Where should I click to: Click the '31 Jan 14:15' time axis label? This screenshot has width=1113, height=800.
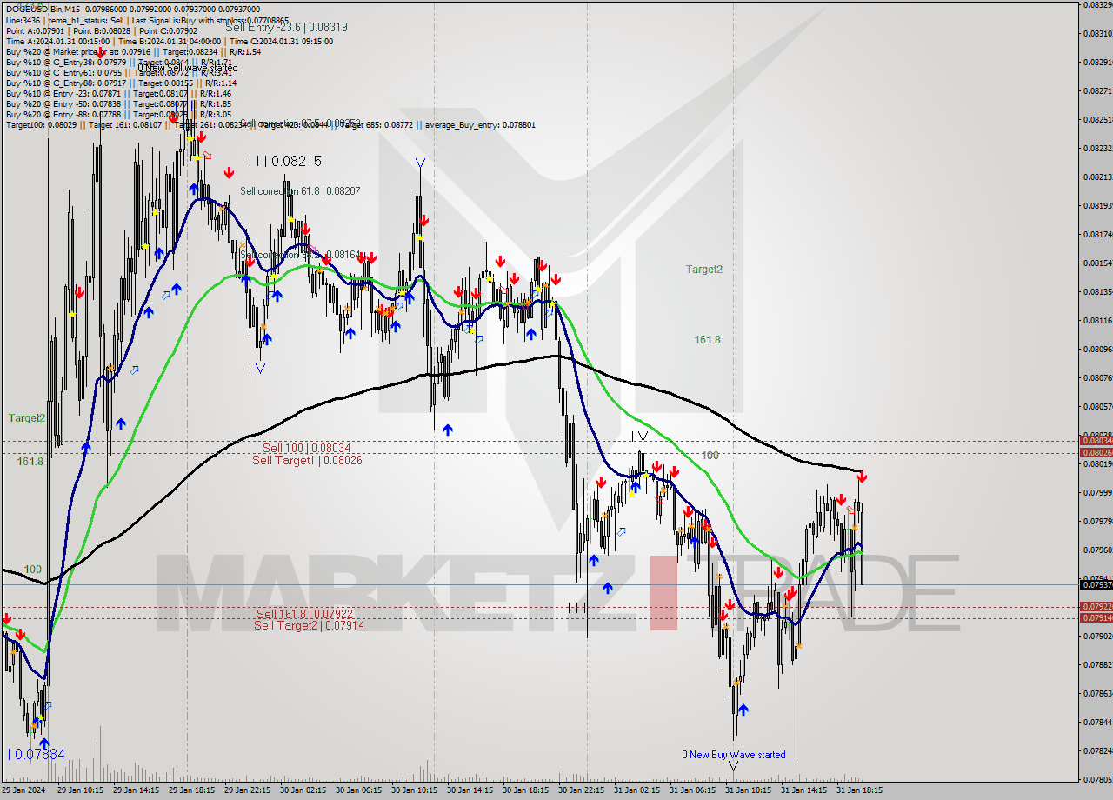tap(803, 791)
